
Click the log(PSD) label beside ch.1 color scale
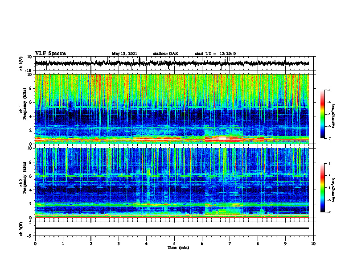click(334, 116)
